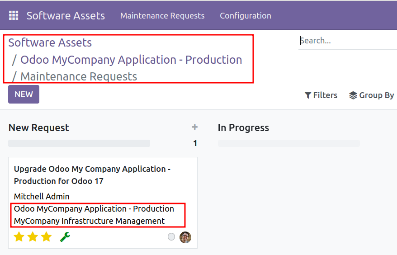This screenshot has width=397, height=255.
Task: Focus the Search input field
Action: pos(348,41)
